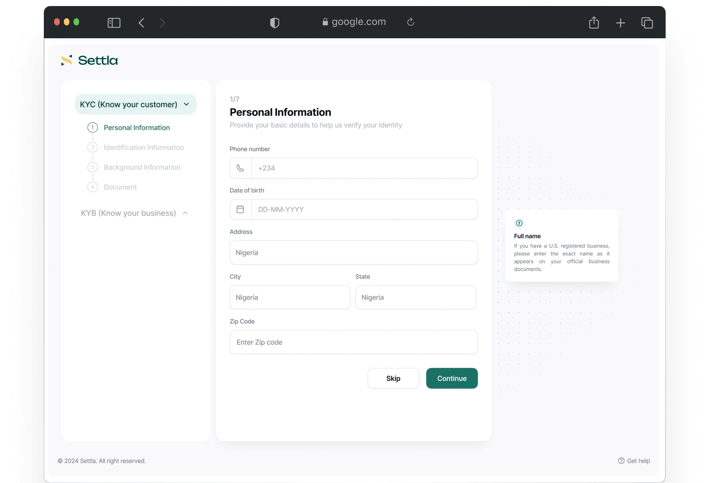Open the Get help link
The height and width of the screenshot is (483, 709).
634,461
